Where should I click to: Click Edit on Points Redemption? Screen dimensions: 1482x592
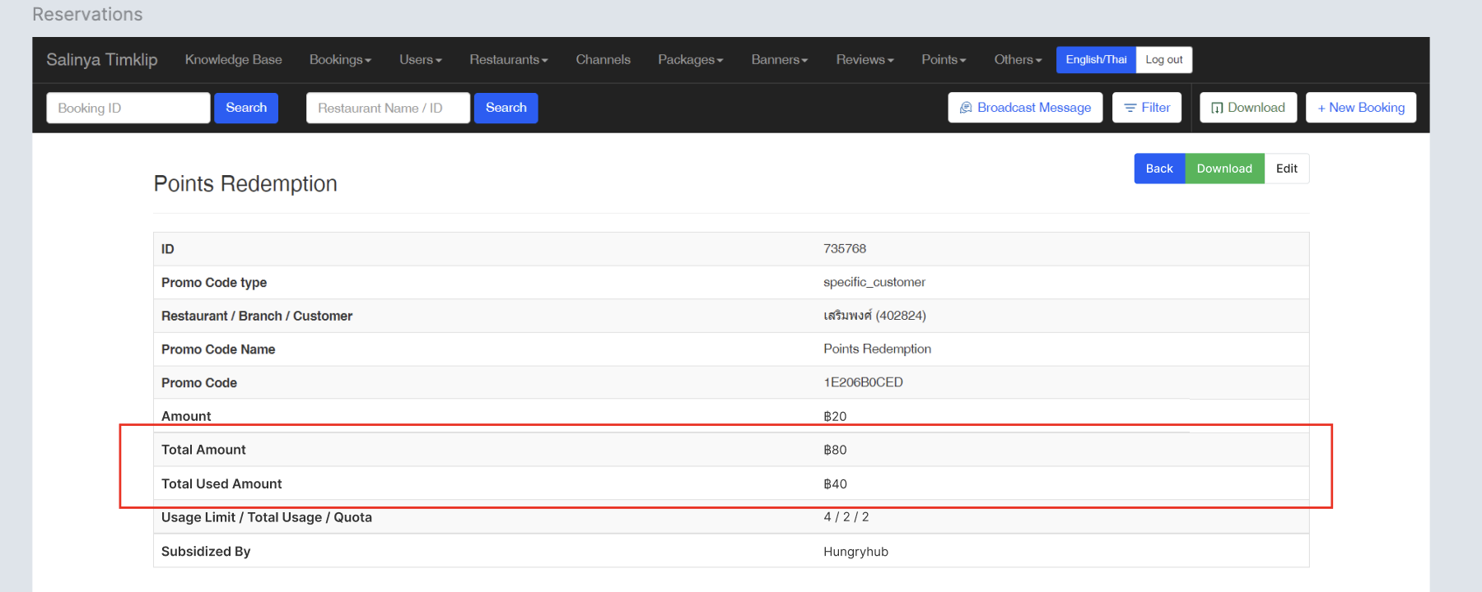(1286, 169)
